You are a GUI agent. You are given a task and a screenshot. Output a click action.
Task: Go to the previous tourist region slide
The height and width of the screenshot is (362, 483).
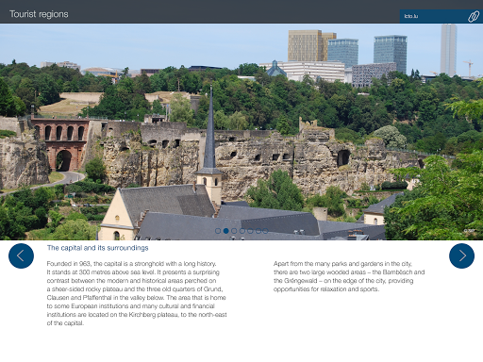21,255
